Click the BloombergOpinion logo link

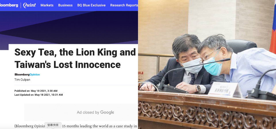27,75
